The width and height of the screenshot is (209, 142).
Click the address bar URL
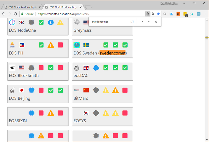coord(63,14)
